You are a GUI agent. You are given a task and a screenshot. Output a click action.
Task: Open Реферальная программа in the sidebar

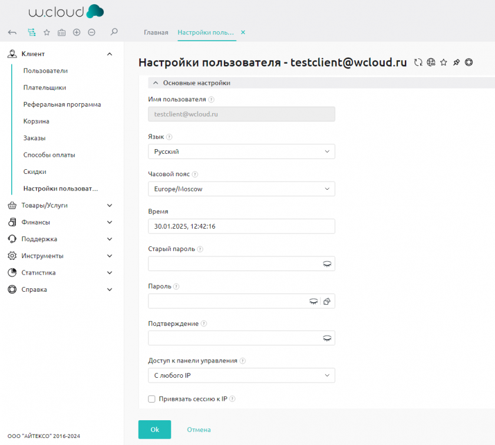point(62,104)
